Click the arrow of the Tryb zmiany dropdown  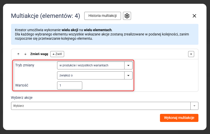(x=128, y=65)
